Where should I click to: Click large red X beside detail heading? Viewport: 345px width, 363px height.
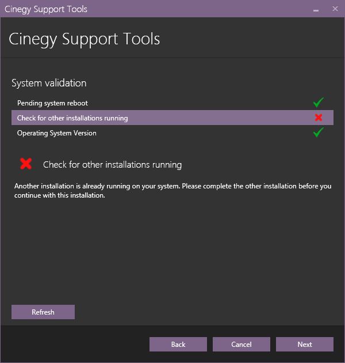click(x=26, y=164)
